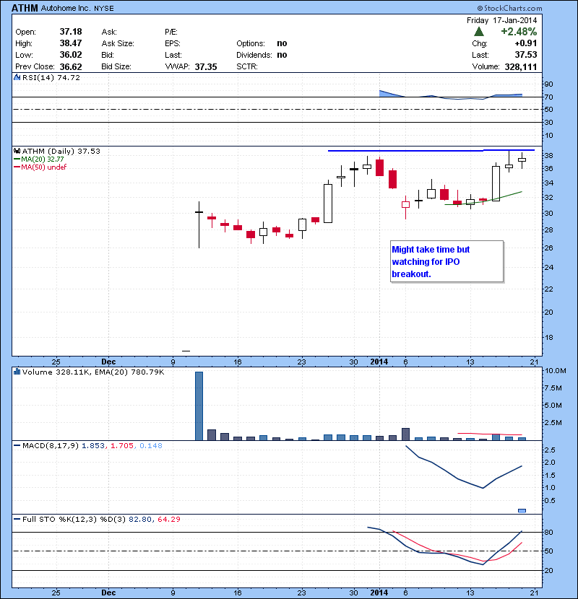This screenshot has width=578, height=599.
Task: Click the Bid Size label
Action: pos(116,66)
